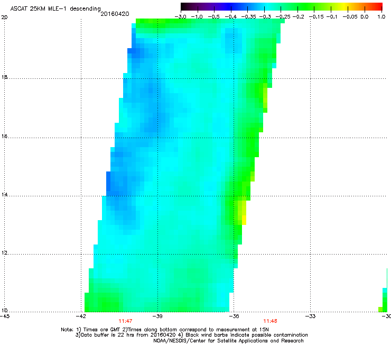Click the longitude -39 axis label
Image resolution: width=391 pixels, height=344 pixels.
157,316
